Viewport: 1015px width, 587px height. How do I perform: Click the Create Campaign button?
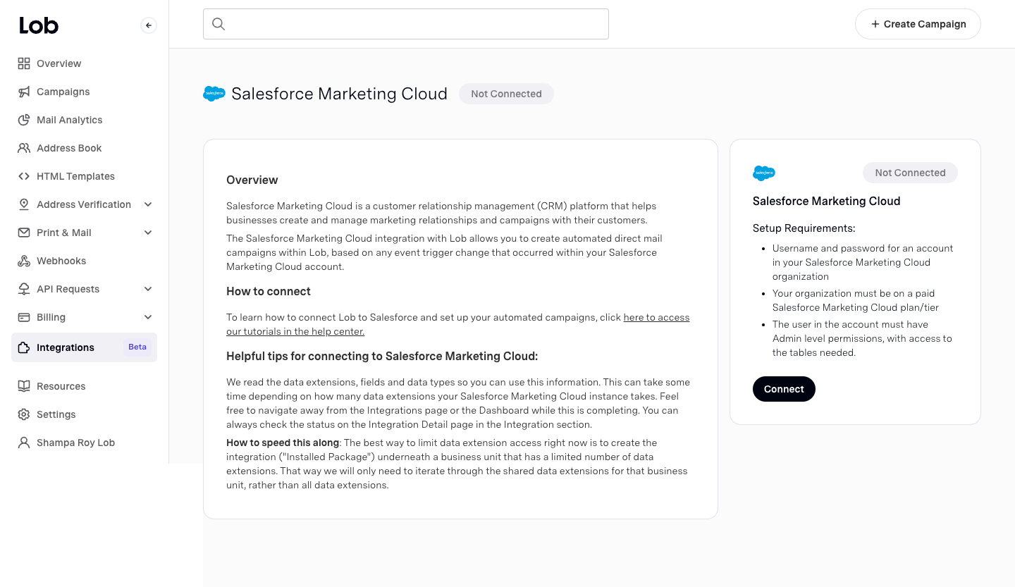click(x=918, y=24)
